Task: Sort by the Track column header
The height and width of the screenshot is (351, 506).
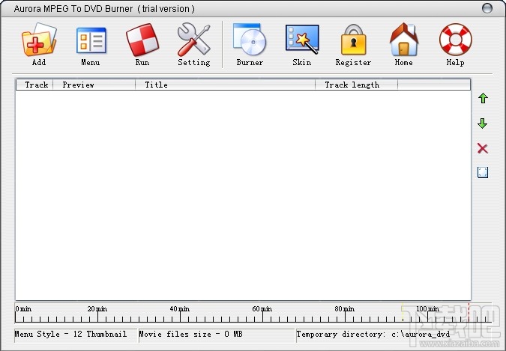Action: click(x=34, y=85)
